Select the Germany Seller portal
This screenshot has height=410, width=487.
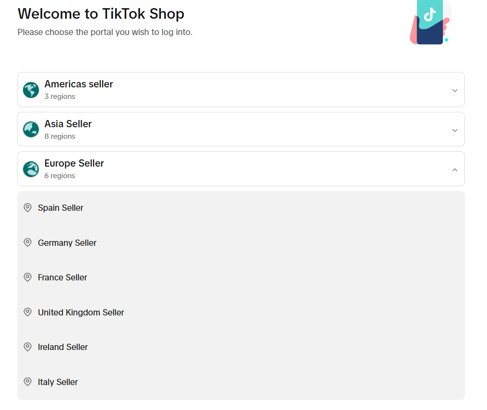67,243
